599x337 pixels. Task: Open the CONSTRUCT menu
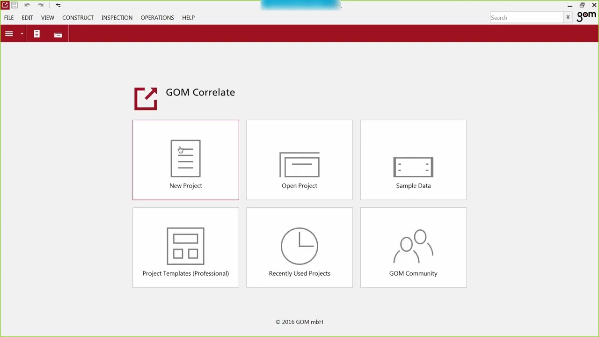pos(78,17)
